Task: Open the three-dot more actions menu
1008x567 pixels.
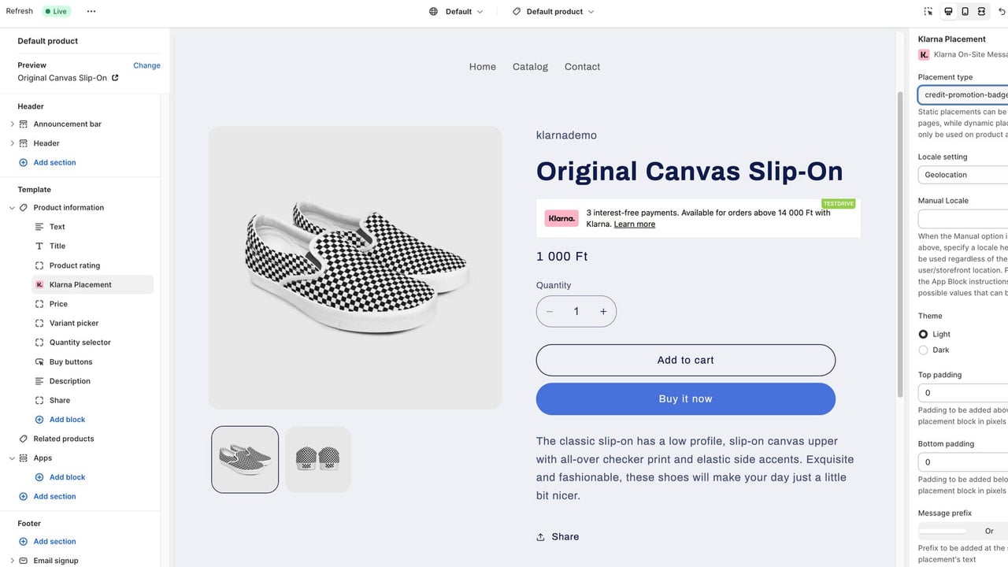Action: pyautogui.click(x=91, y=12)
